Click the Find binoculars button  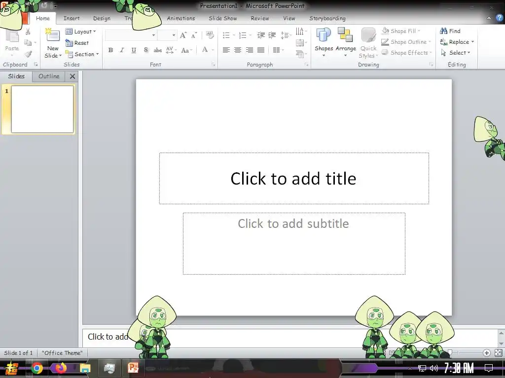pyautogui.click(x=450, y=31)
